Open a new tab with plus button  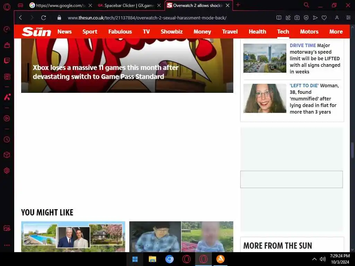tap(238, 5)
